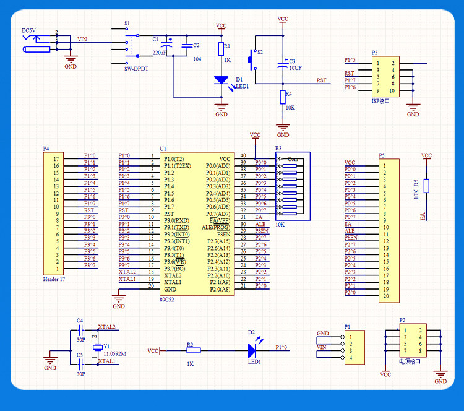Click the ALE(PROG) pin name
Image resolution: width=464 pixels, height=411 pixels.
pos(216,228)
